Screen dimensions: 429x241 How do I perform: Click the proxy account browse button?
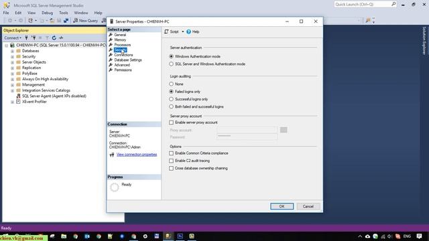(x=284, y=130)
